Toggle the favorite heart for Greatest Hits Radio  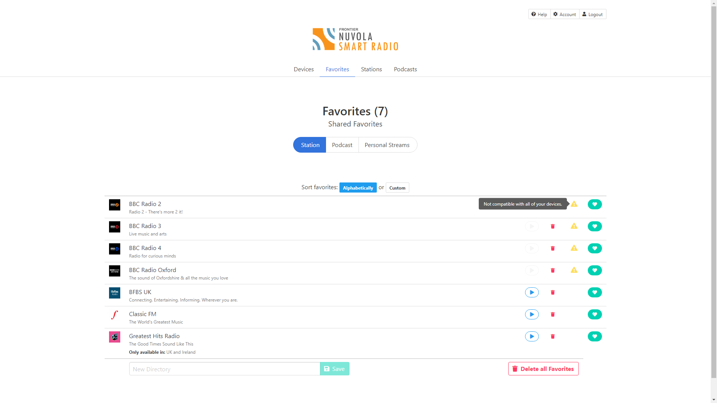click(595, 337)
